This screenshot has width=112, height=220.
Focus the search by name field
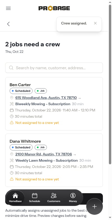[54, 68]
